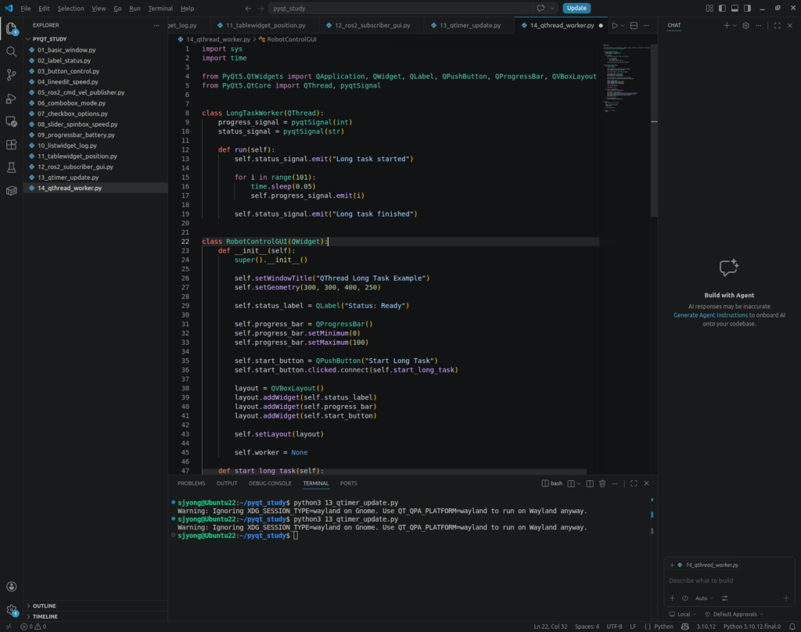Go back with the left arrow
801x632 pixels.
tap(248, 8)
